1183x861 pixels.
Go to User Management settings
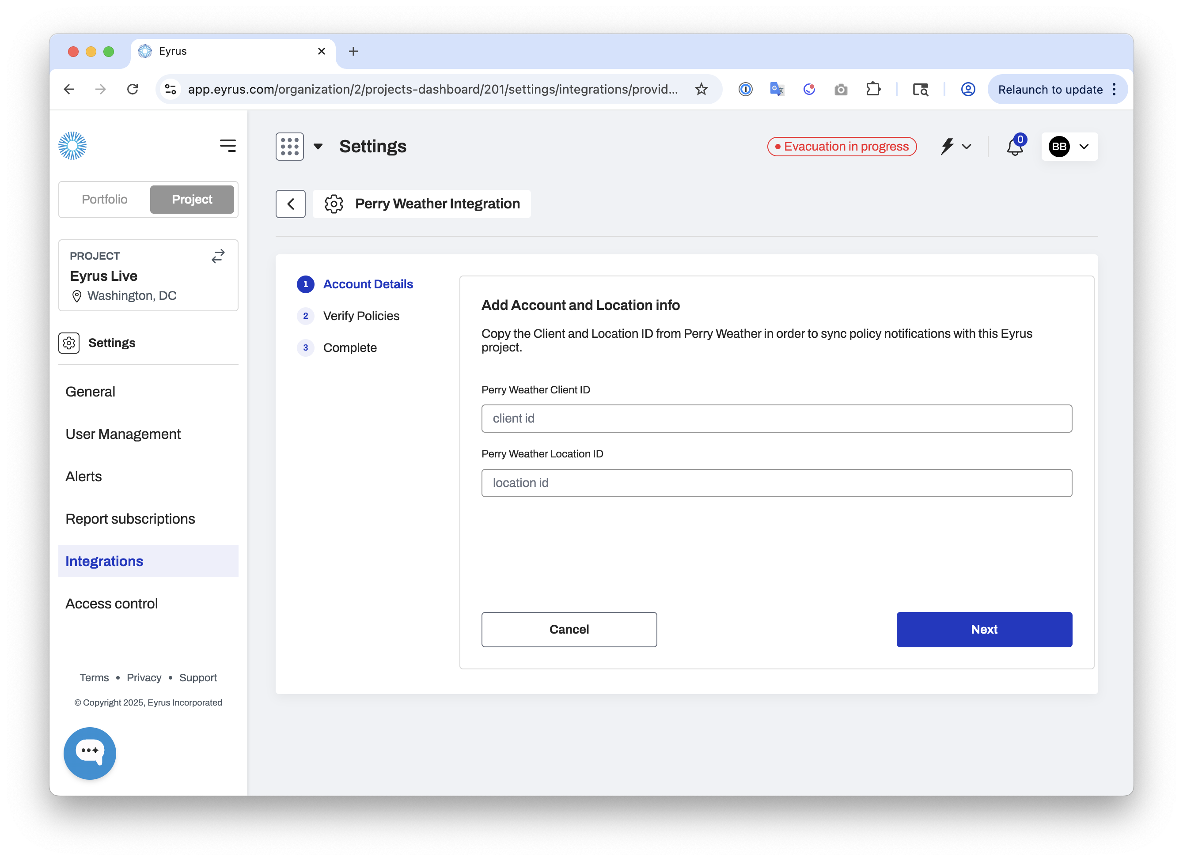tap(123, 434)
